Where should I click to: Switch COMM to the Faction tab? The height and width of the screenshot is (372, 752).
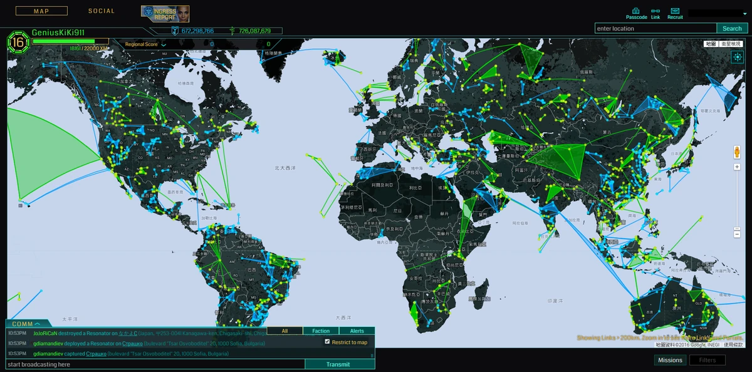point(320,330)
